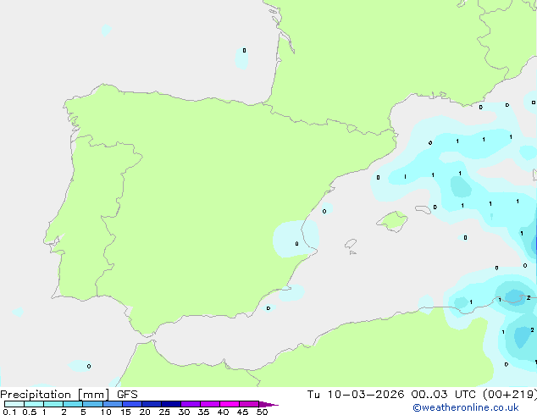
Task: Click the "25" legend scale label
Action: 164,412
